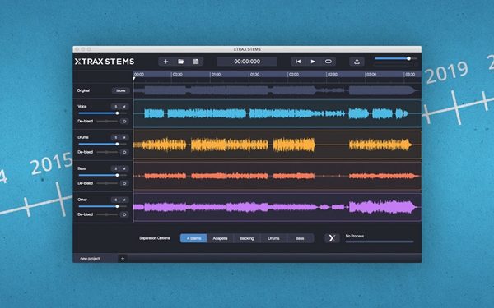The width and height of the screenshot is (494, 308).
Task: Mute the Drums track
Action: tap(124, 137)
